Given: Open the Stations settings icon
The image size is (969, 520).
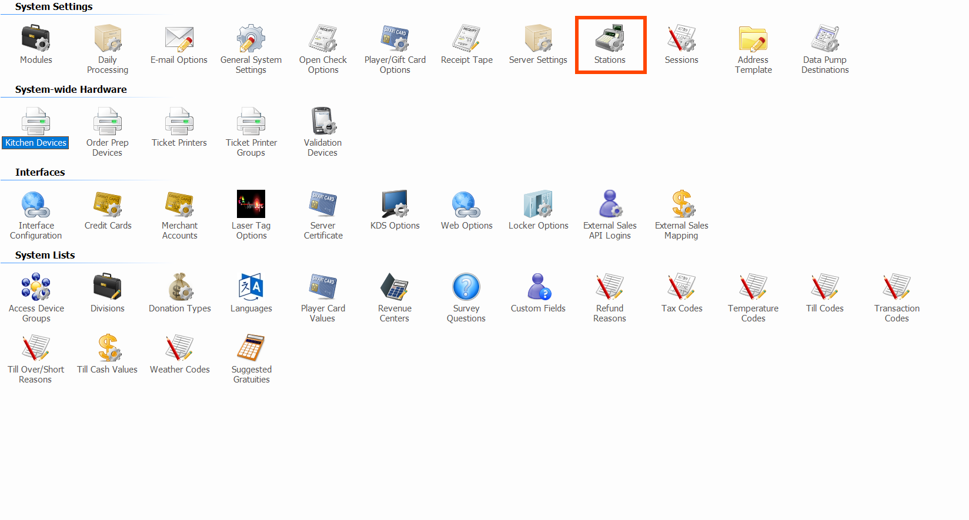Looking at the screenshot, I should pyautogui.click(x=610, y=39).
